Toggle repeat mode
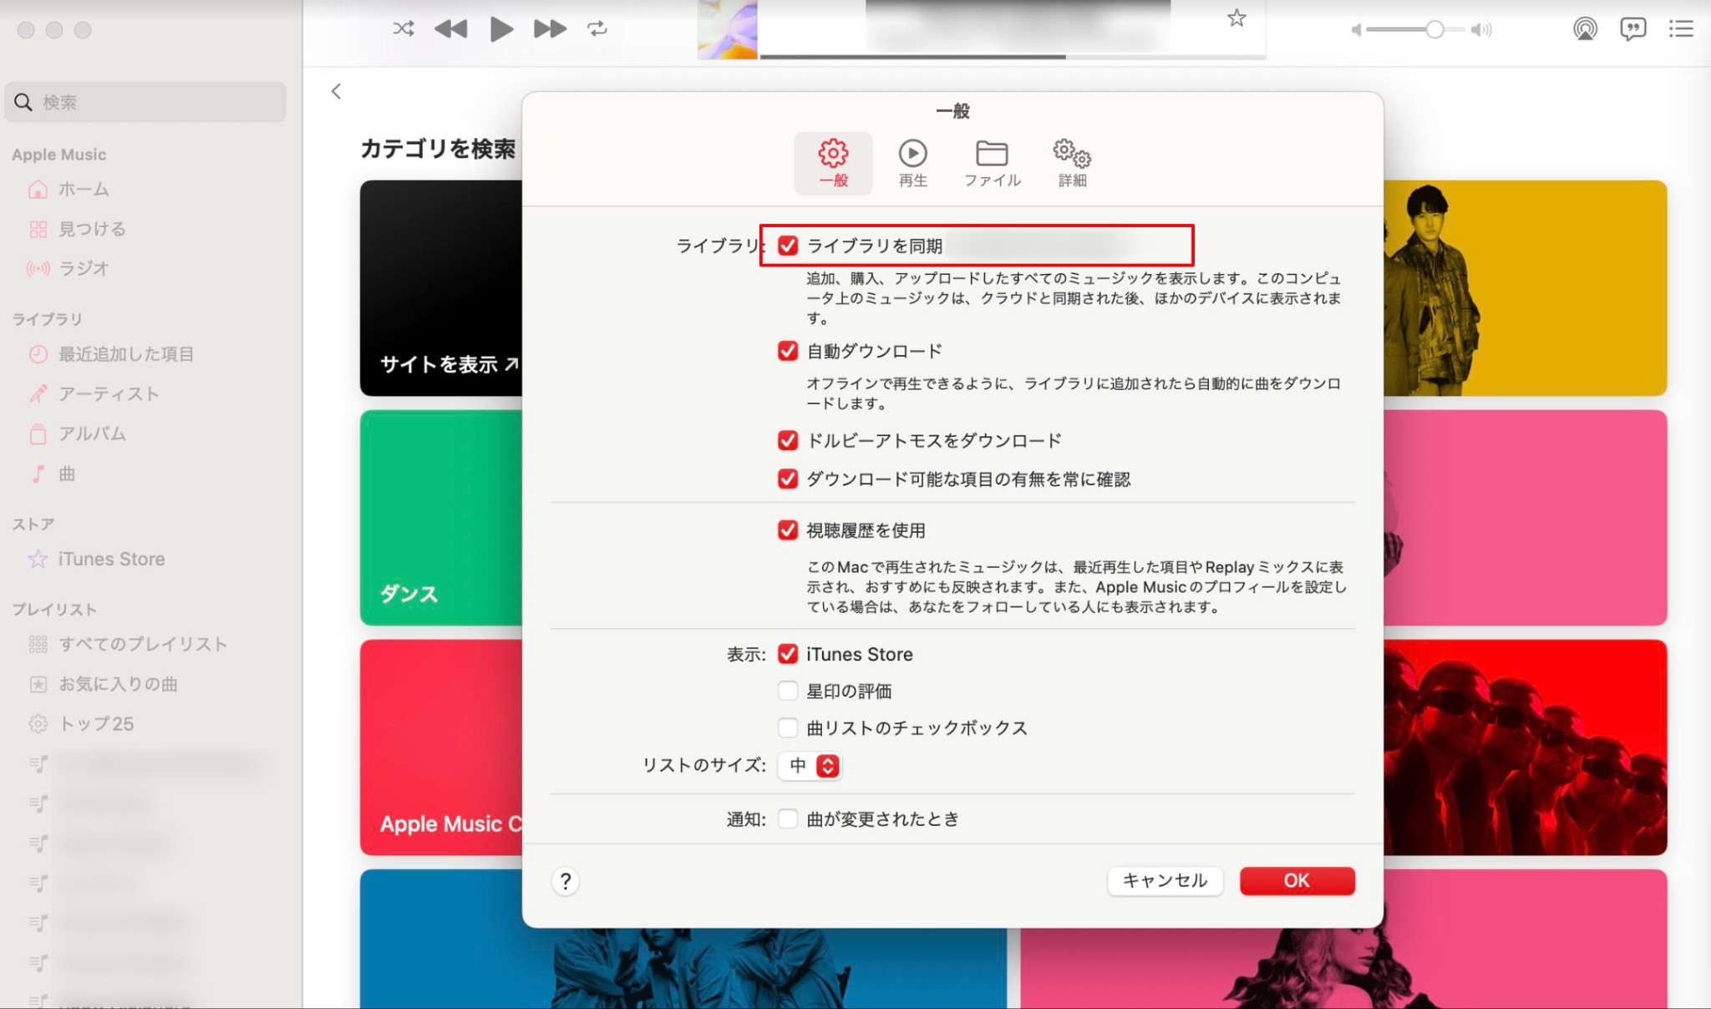The width and height of the screenshot is (1711, 1009). (x=597, y=29)
